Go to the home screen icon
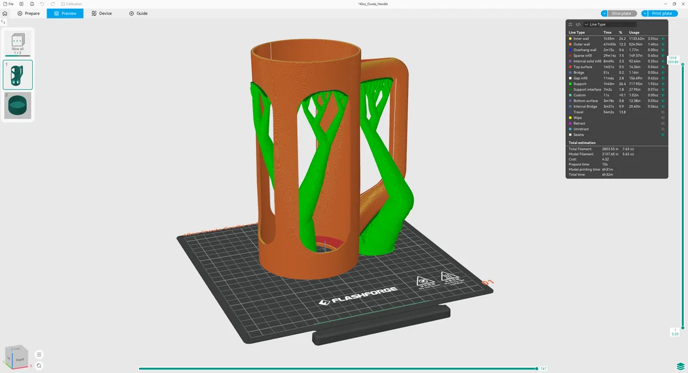The height and width of the screenshot is (373, 688). [5, 14]
